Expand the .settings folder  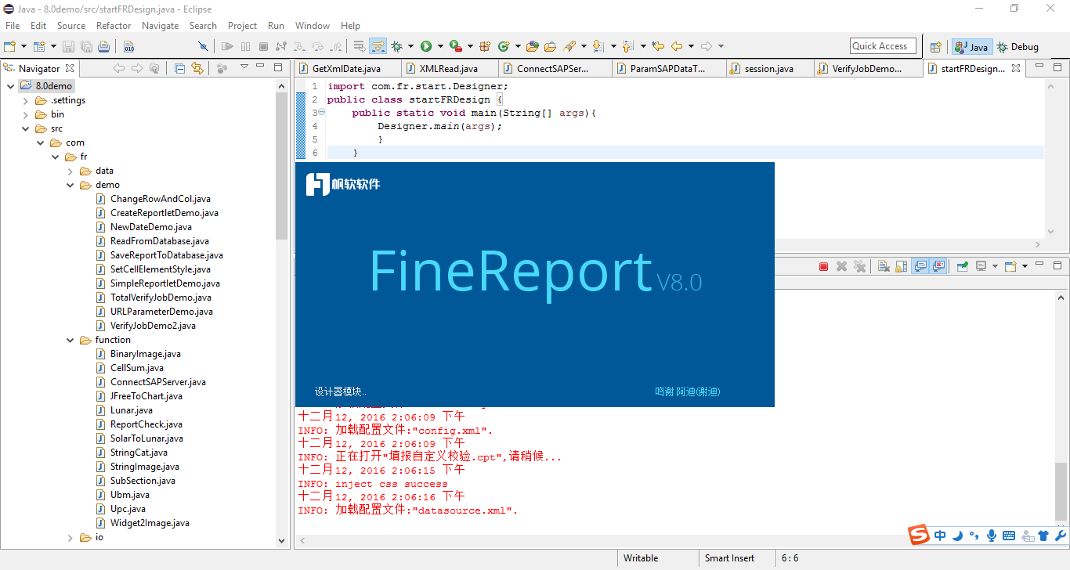coord(26,100)
